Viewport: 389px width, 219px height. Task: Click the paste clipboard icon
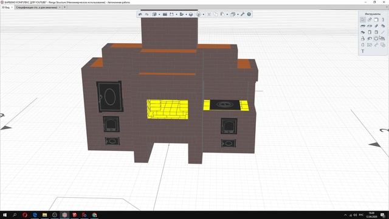(x=222, y=15)
